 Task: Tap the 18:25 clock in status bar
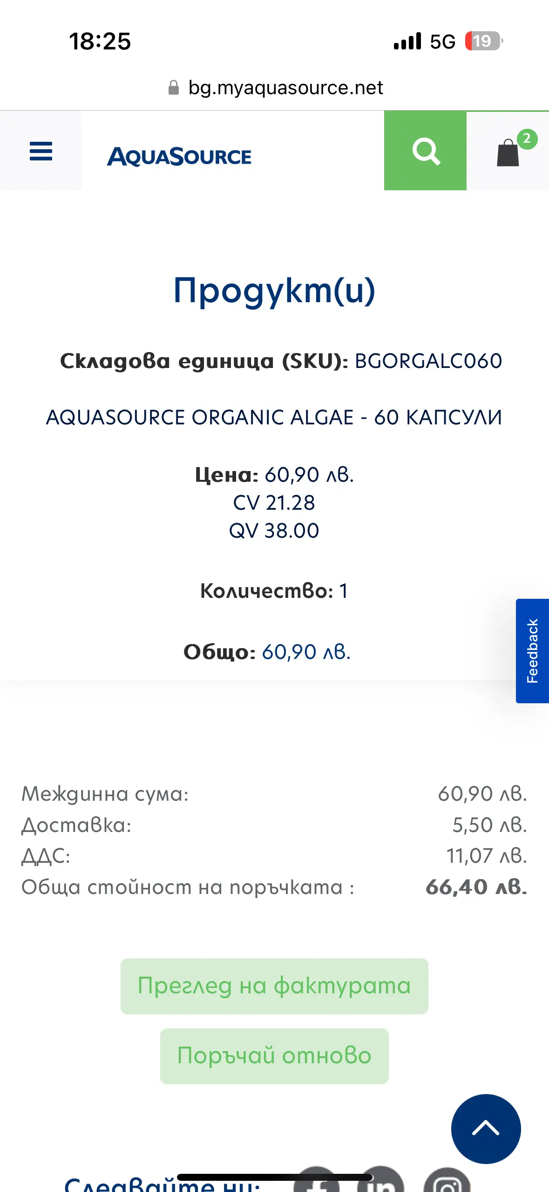click(x=100, y=41)
